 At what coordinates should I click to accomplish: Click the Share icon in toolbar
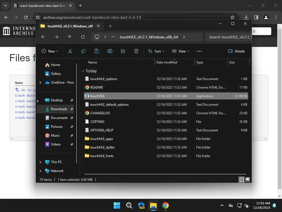[123, 51]
